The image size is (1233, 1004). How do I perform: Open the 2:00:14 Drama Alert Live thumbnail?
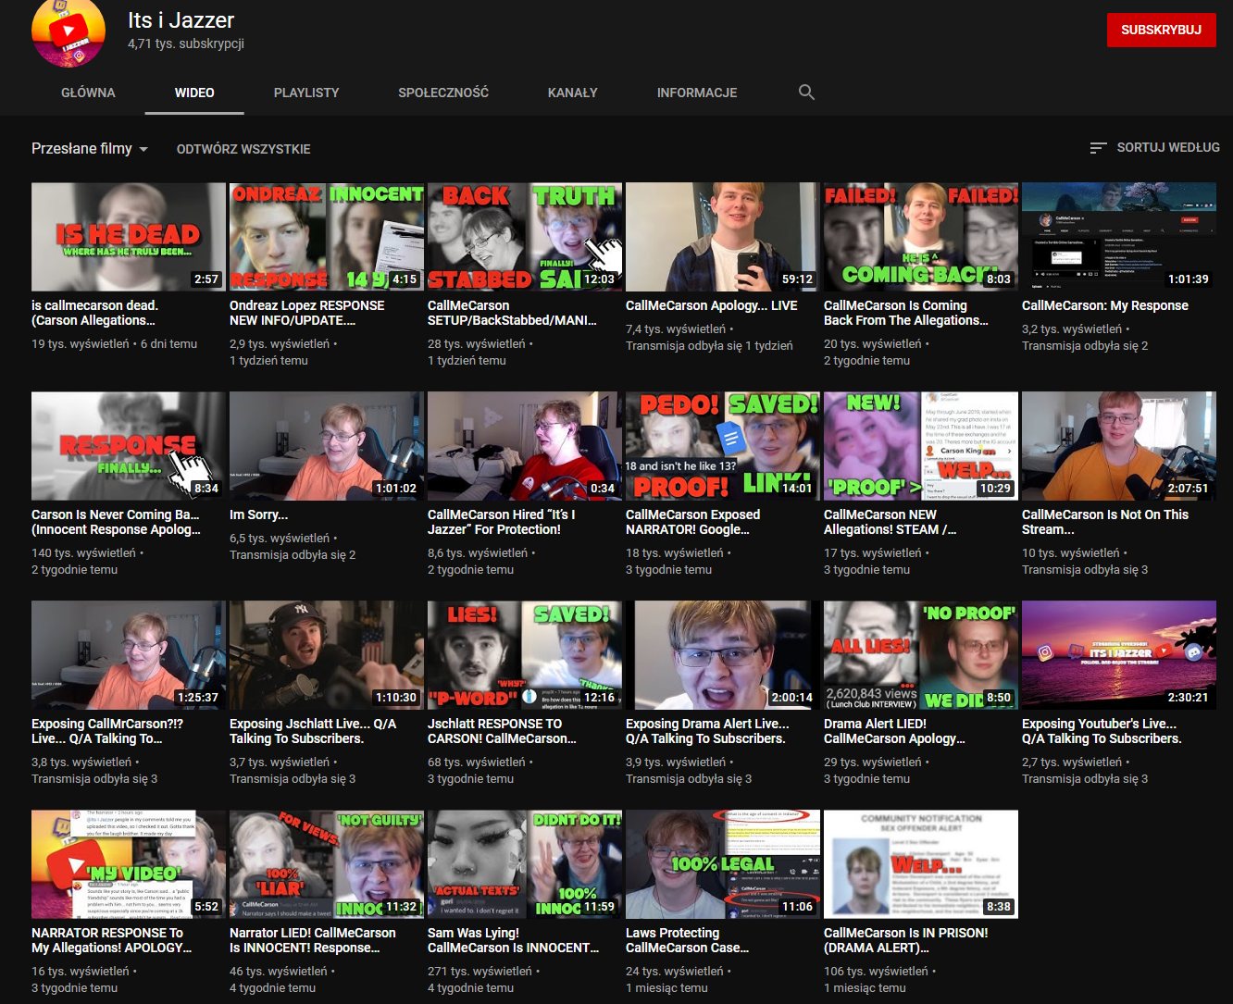coord(723,655)
